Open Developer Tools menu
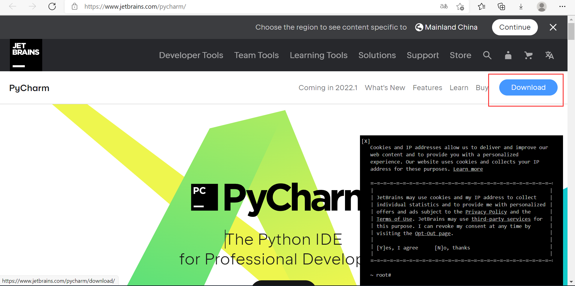575x286 pixels. [x=191, y=55]
